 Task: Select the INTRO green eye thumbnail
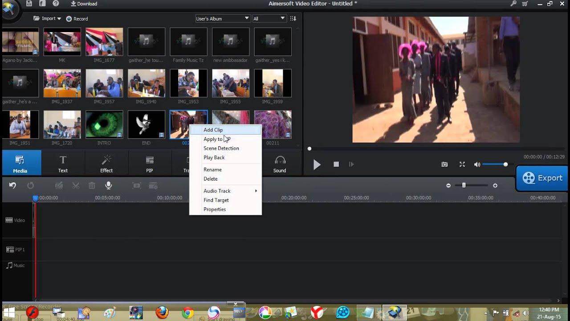(104, 124)
